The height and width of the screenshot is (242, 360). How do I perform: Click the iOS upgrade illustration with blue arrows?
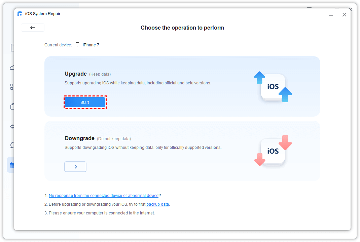[x=273, y=86]
